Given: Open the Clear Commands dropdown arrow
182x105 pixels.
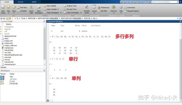Looking at the screenshot, I should point(81,13).
